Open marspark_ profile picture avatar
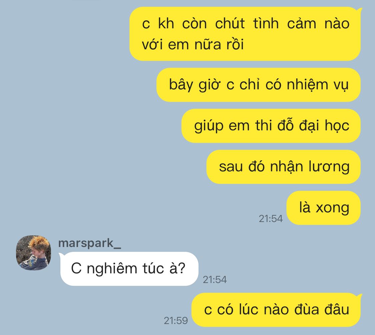Screen dimensions: 375x335 click(x=33, y=253)
